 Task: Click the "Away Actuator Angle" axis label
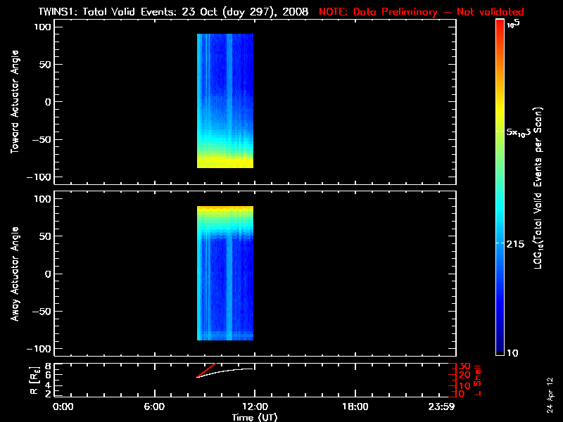(14, 274)
